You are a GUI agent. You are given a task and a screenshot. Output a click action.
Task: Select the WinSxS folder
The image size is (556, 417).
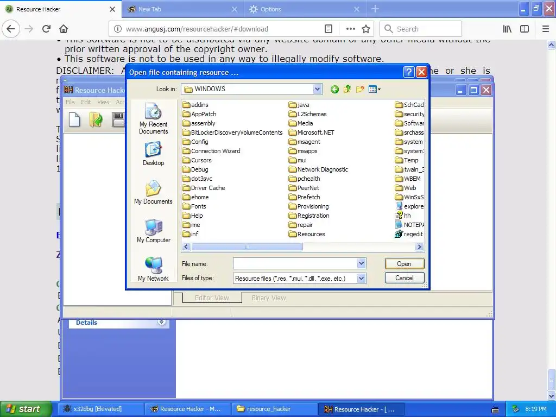pos(409,197)
